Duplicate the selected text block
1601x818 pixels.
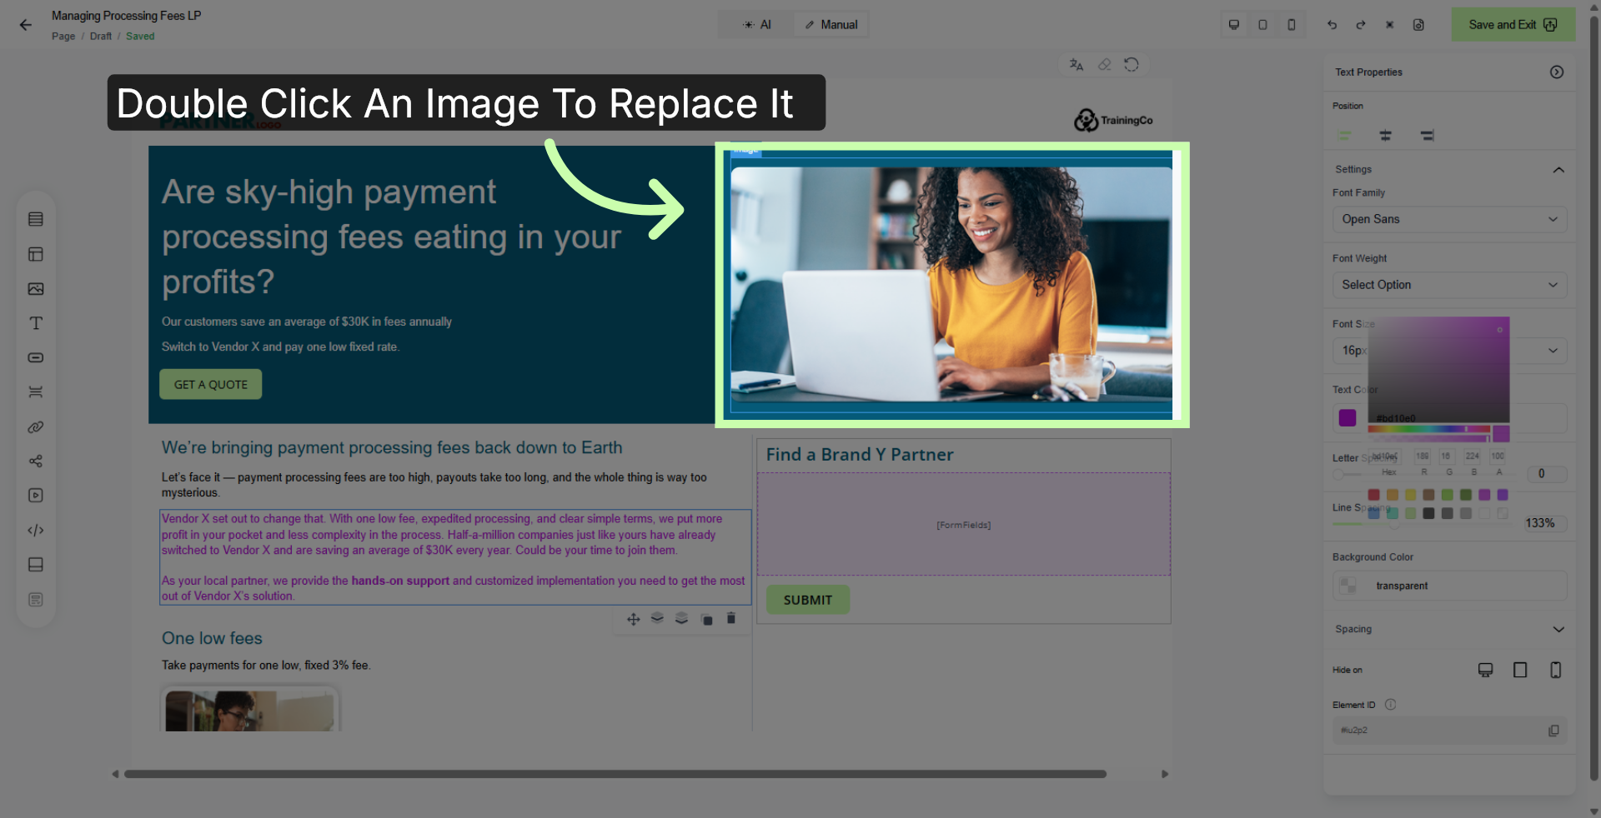coord(707,619)
